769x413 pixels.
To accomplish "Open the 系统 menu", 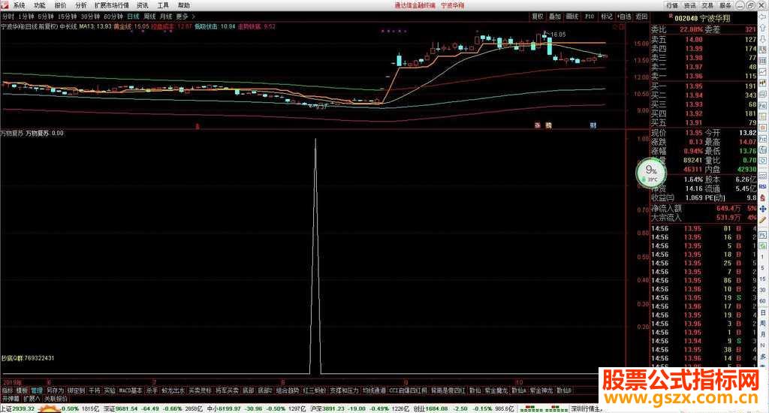I will (x=19, y=5).
